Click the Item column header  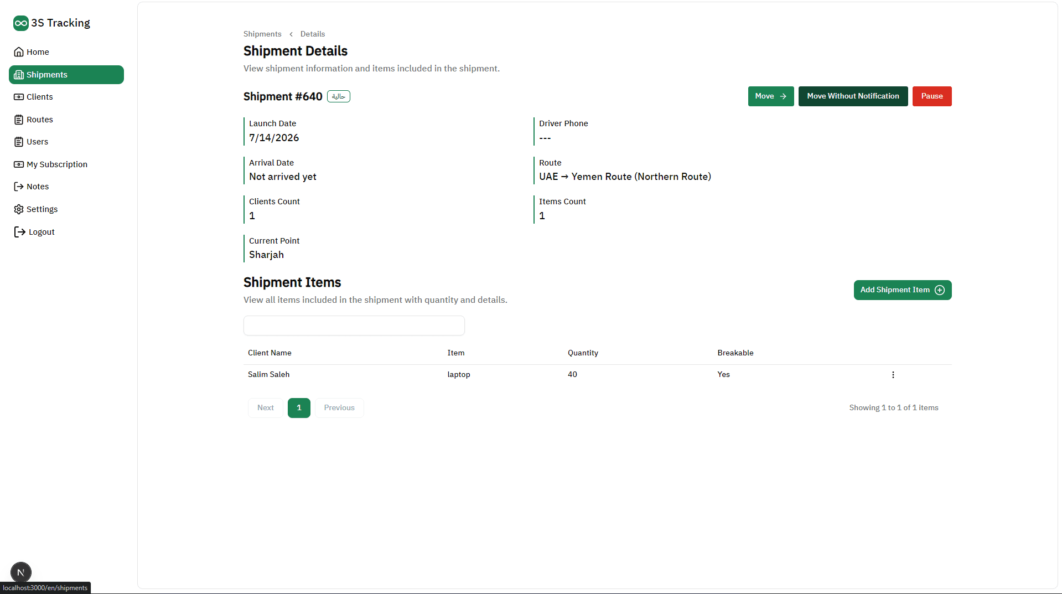pos(456,353)
